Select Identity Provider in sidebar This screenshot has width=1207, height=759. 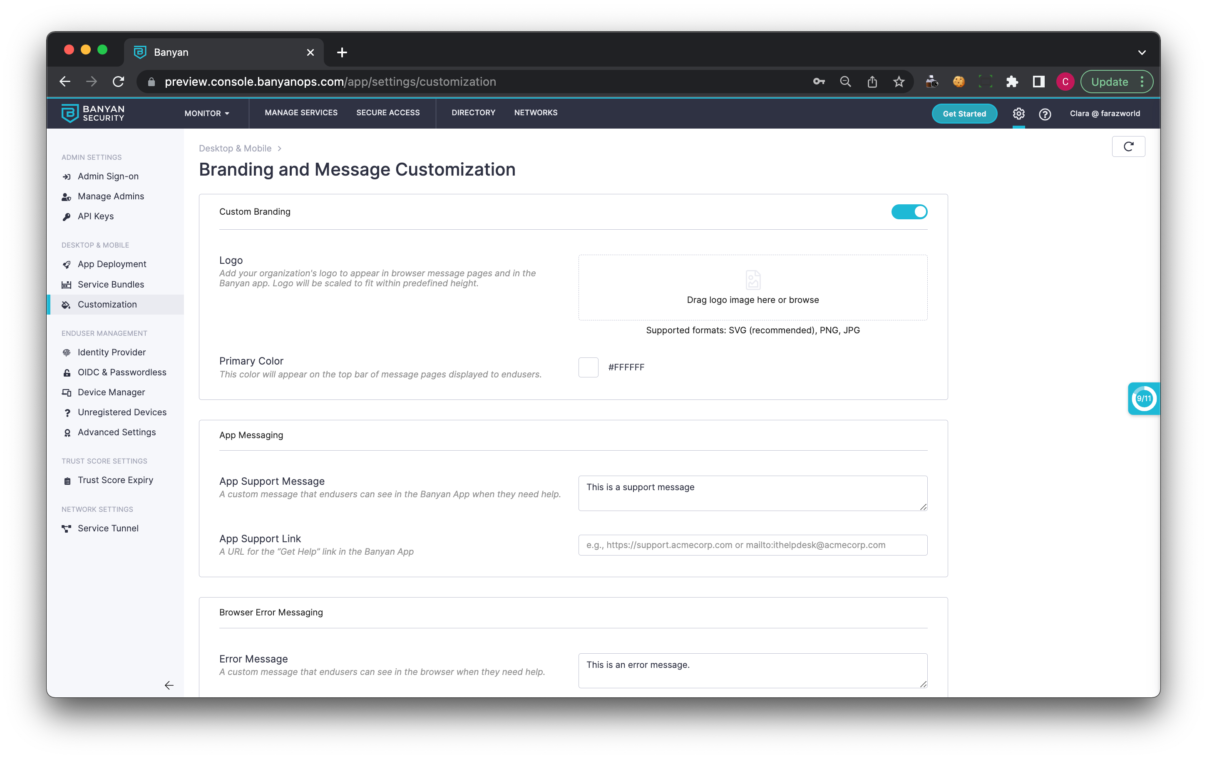pos(111,352)
